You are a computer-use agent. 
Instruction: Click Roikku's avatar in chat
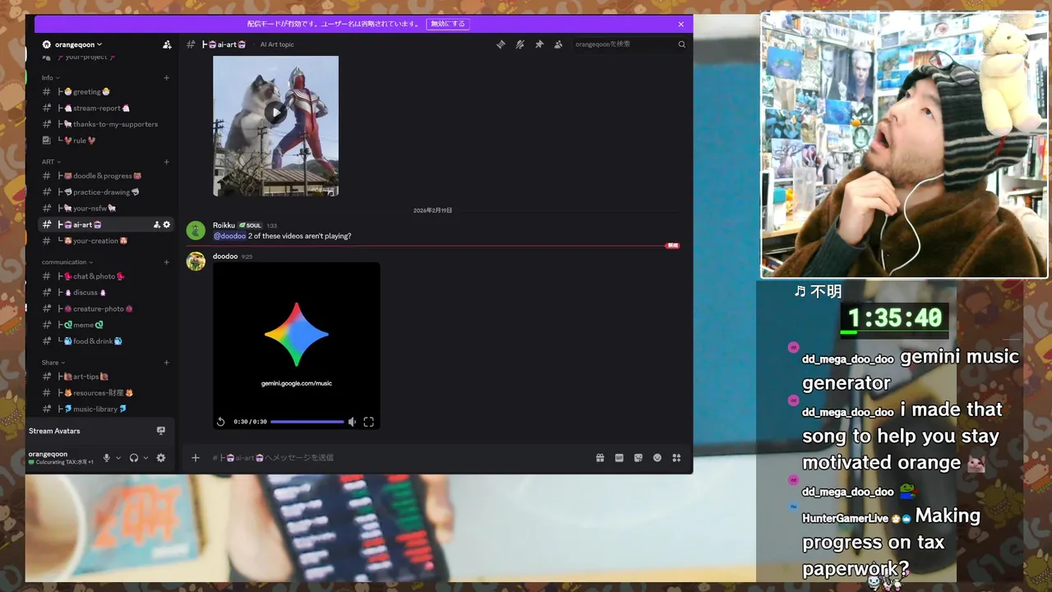click(196, 230)
